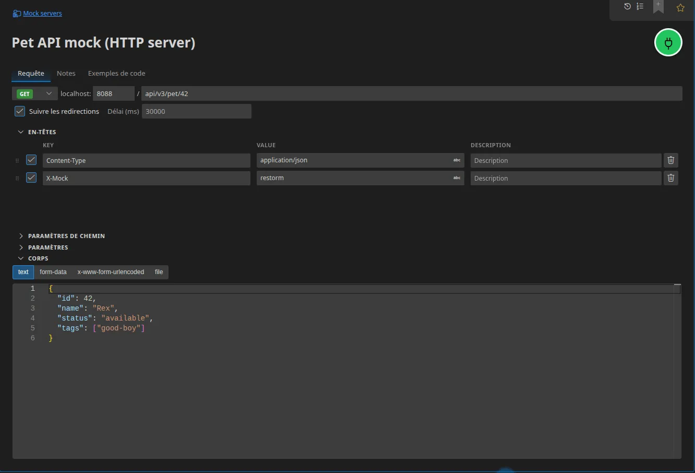Image resolution: width=695 pixels, height=473 pixels.
Task: Click the Délai (ms) field 30000
Action: click(x=197, y=111)
